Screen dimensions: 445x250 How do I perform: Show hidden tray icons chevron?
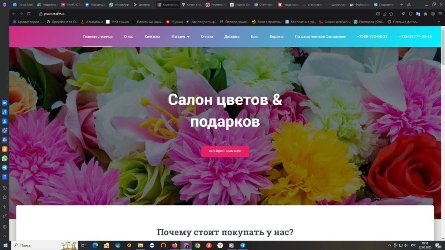point(389,246)
